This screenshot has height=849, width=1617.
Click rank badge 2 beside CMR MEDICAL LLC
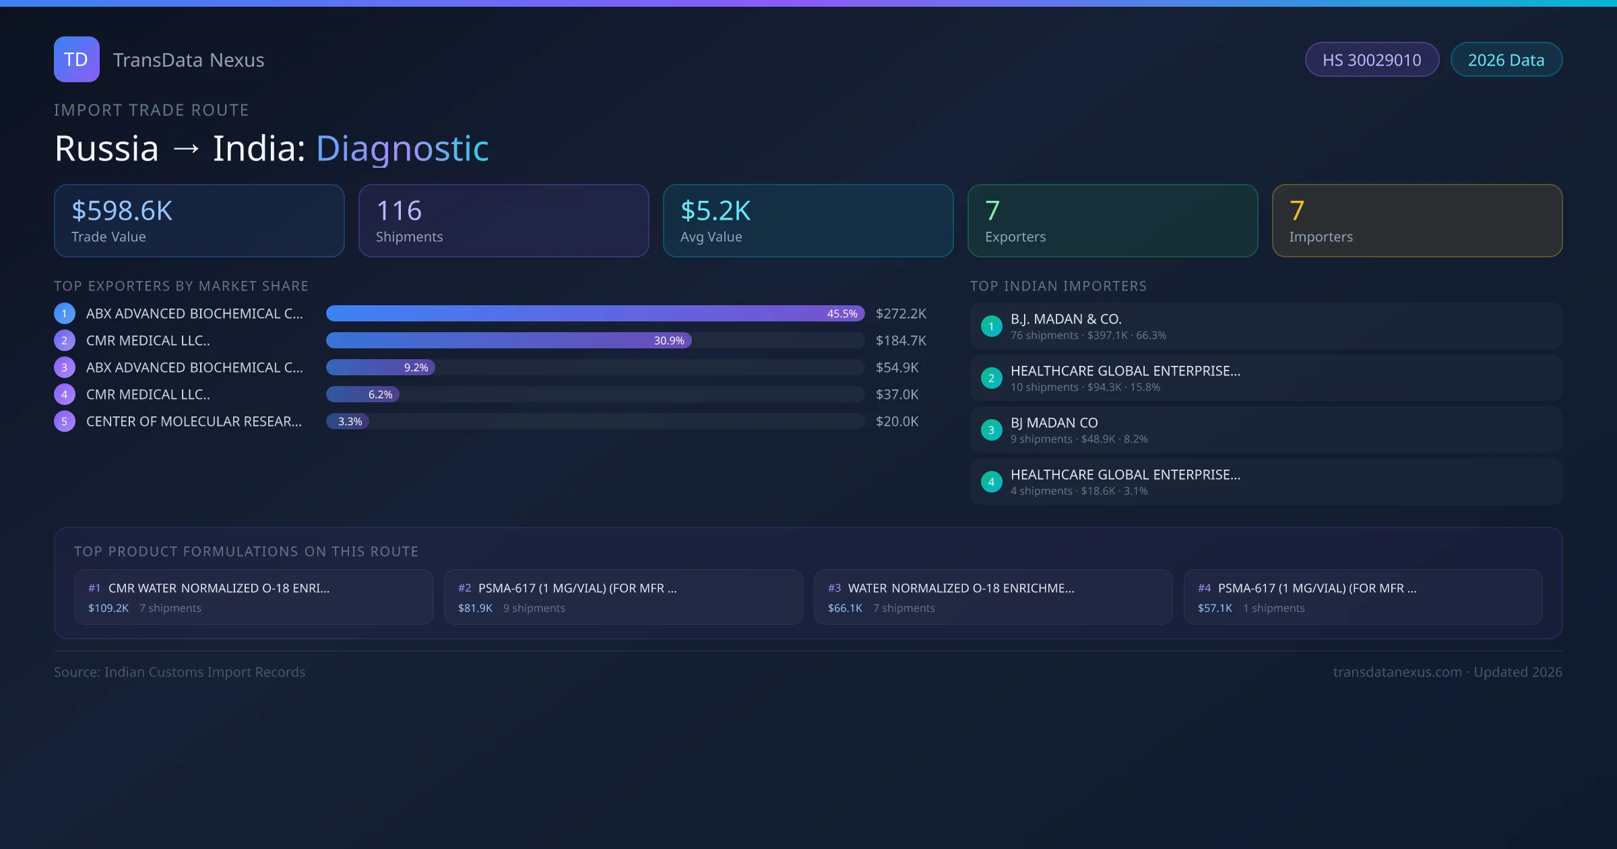pos(64,340)
